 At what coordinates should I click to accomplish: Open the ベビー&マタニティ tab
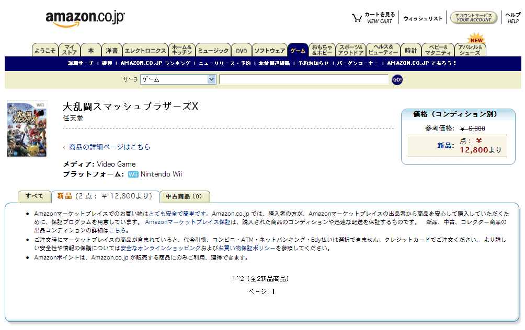pyautogui.click(x=438, y=50)
